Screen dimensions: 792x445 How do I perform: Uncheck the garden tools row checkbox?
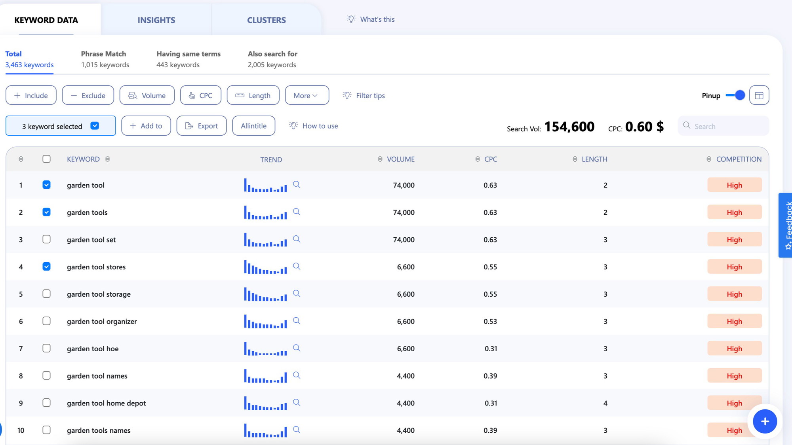[46, 212]
